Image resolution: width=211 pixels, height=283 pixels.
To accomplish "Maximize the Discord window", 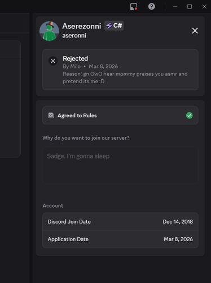I will pos(190,7).
